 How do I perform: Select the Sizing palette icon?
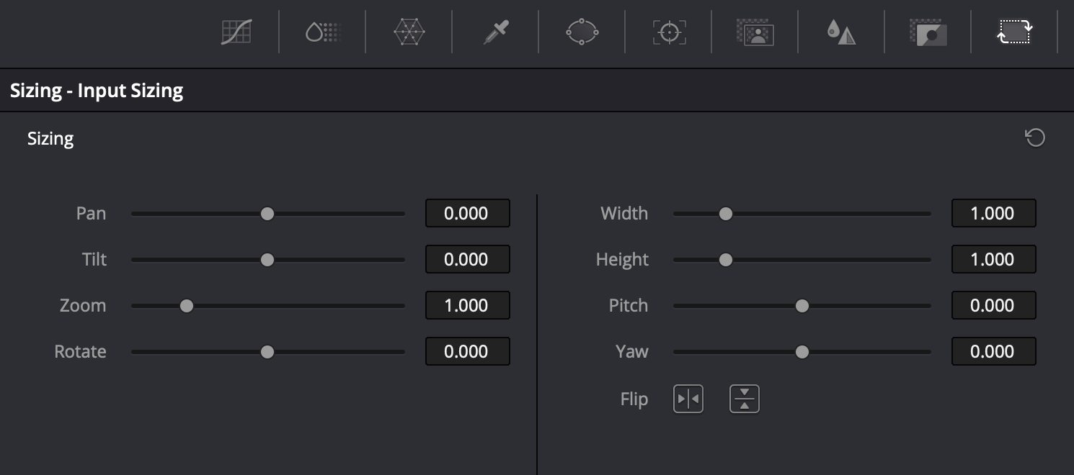click(1013, 32)
